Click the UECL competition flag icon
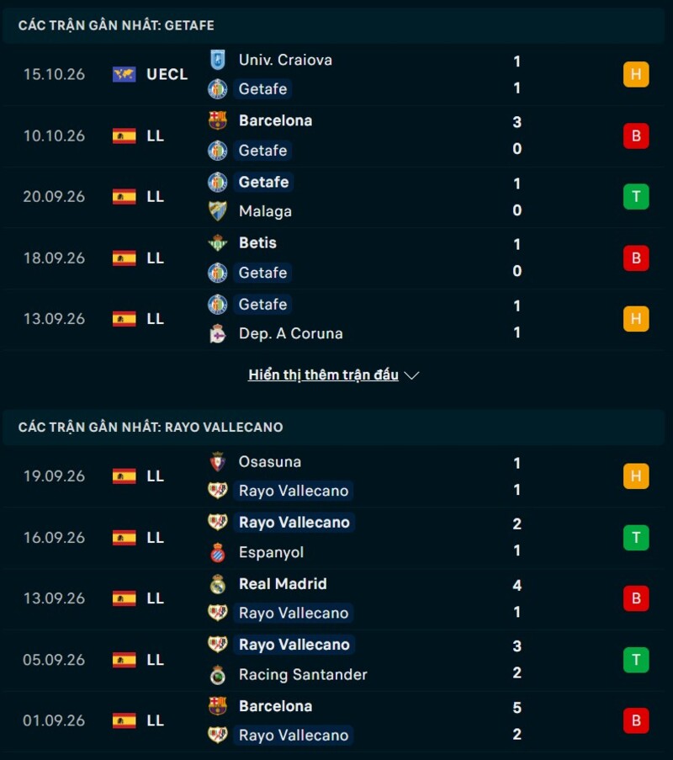This screenshot has width=673, height=760. coord(124,74)
